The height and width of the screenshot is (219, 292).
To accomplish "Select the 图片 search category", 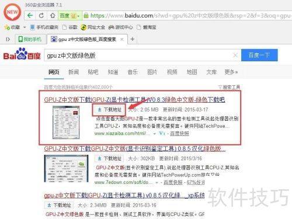I will (x=152, y=72).
